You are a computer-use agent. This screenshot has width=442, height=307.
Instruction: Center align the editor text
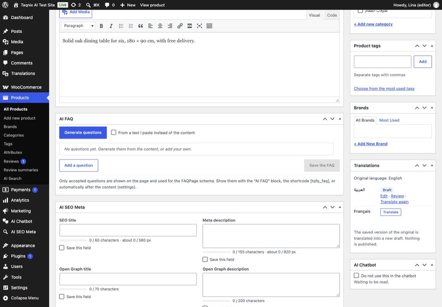click(x=160, y=26)
